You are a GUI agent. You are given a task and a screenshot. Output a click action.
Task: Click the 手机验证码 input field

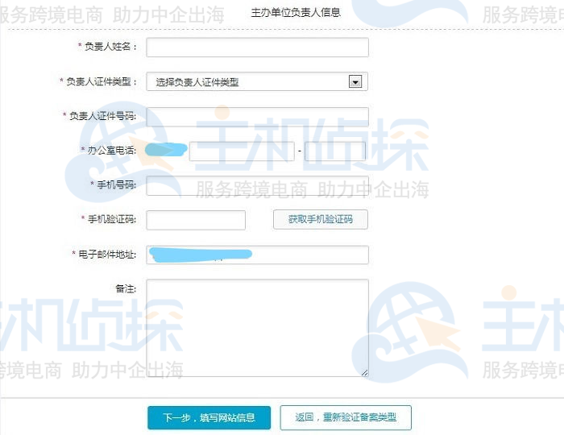point(196,220)
